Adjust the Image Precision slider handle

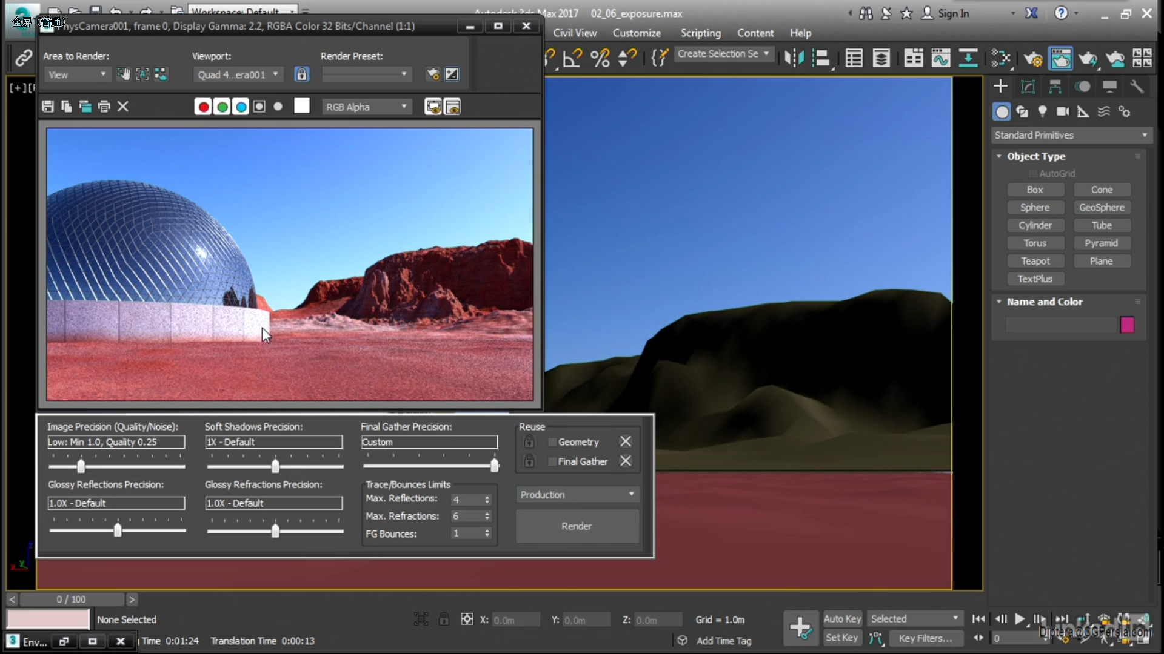(81, 466)
